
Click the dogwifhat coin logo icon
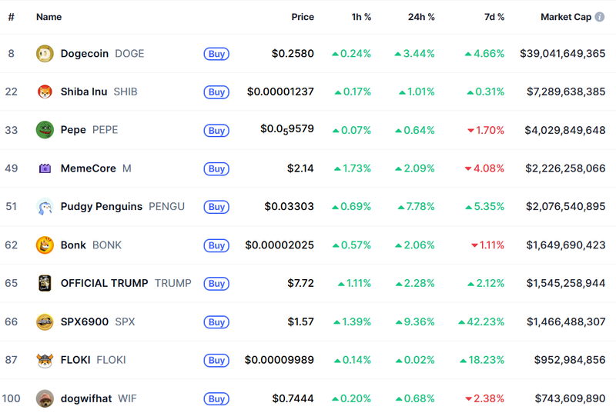click(x=45, y=398)
